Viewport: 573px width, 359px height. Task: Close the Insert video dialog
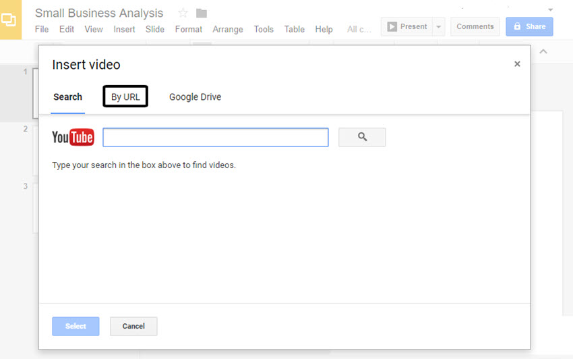pos(517,64)
